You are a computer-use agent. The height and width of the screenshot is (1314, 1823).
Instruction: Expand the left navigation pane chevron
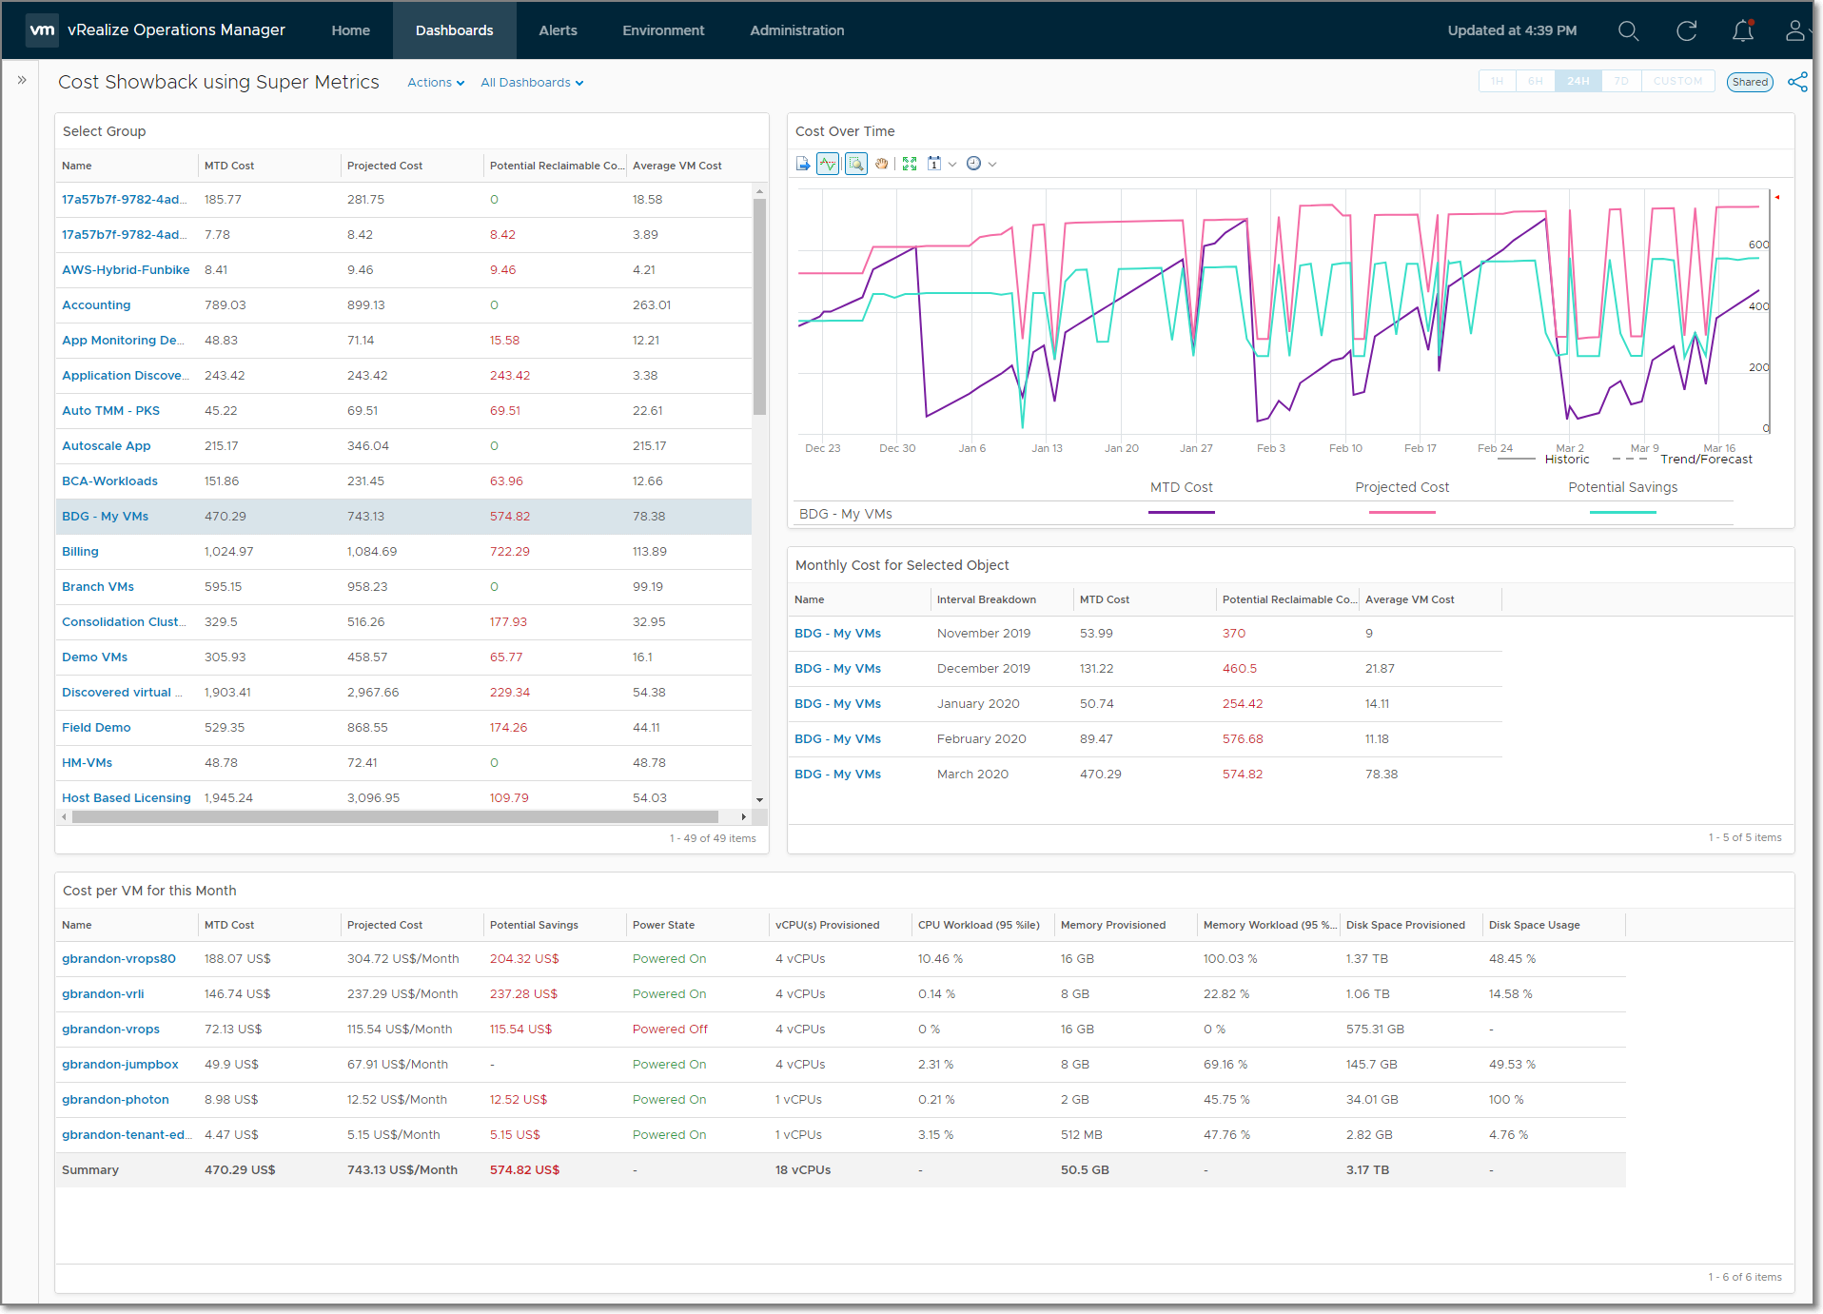point(21,80)
